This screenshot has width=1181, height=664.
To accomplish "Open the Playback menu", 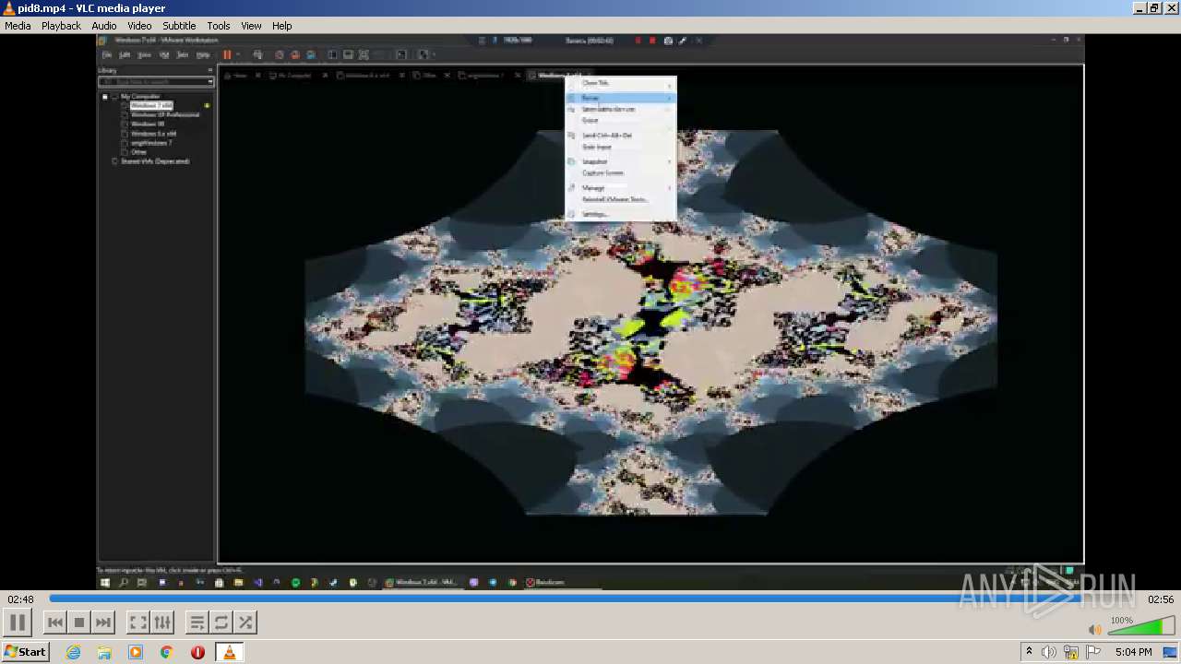I will pos(61,26).
